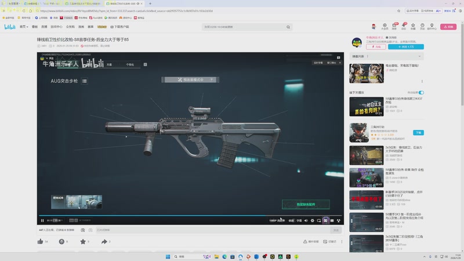Image resolution: width=464 pixels, height=261 pixels.
Task: Click the 下载 button on 三角洲行动 card
Action: tap(418, 133)
